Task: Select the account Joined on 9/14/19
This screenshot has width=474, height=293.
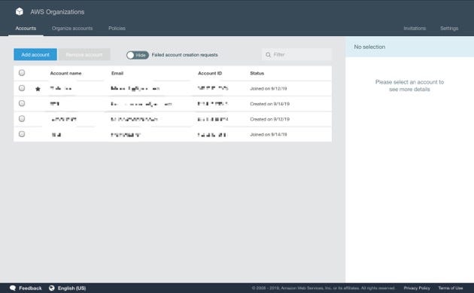Action: (x=22, y=134)
